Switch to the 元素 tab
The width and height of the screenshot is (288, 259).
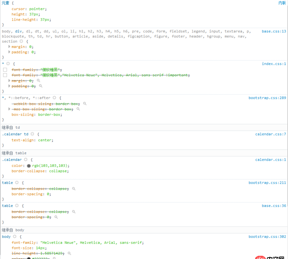point(5,3)
